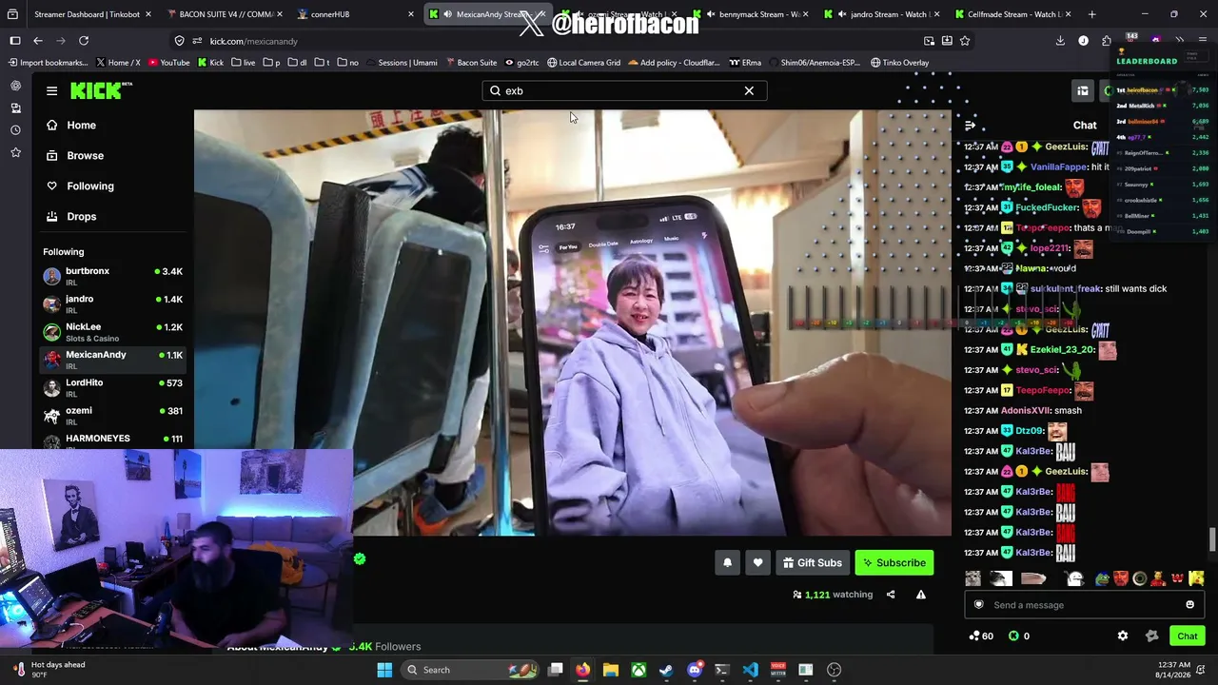Viewport: 1218px width, 685px height.
Task: Open the emoji picker in chat input
Action: (1189, 605)
